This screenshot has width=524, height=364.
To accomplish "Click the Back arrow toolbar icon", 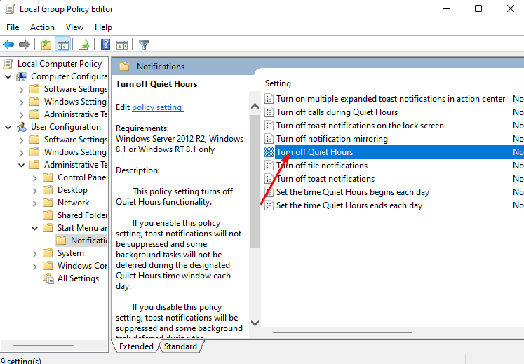I will pos(8,44).
